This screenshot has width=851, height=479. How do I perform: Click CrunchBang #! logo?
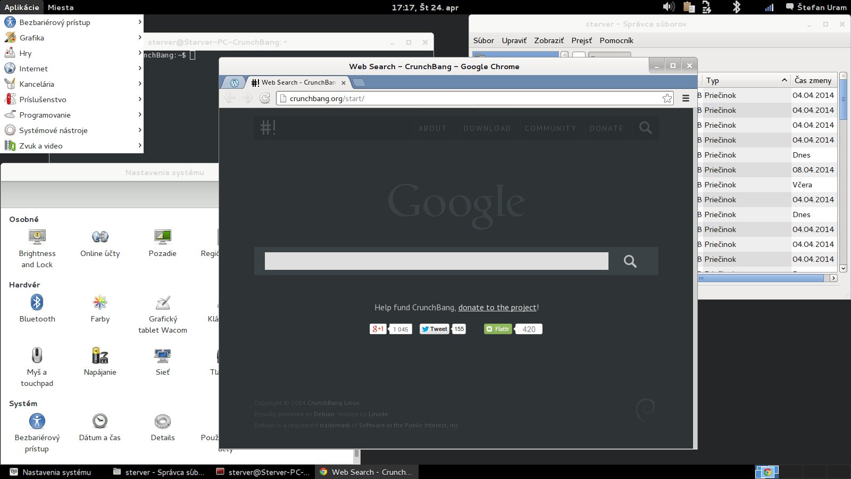click(268, 128)
